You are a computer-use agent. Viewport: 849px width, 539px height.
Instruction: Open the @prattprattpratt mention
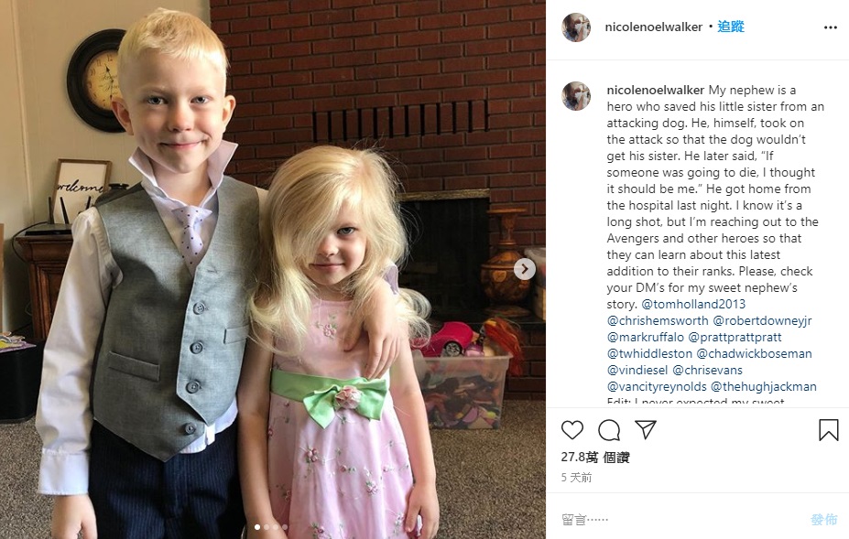735,337
